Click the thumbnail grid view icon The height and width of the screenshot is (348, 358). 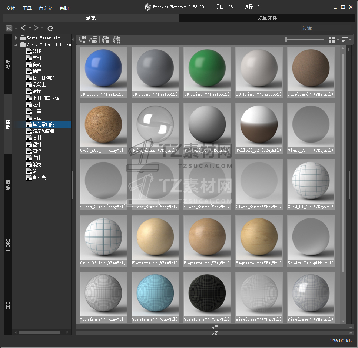tap(332, 40)
